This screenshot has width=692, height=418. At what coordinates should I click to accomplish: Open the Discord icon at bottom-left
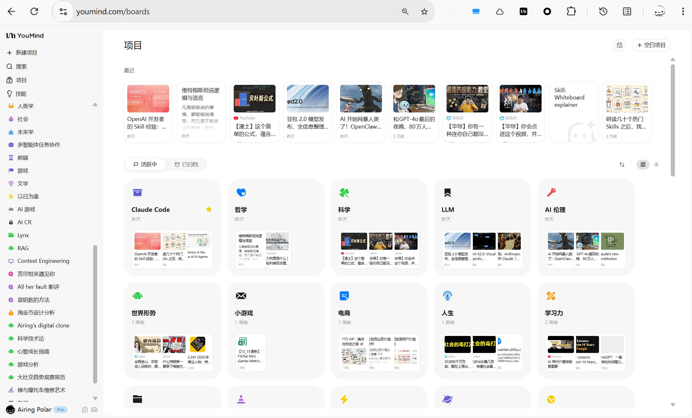[94, 410]
